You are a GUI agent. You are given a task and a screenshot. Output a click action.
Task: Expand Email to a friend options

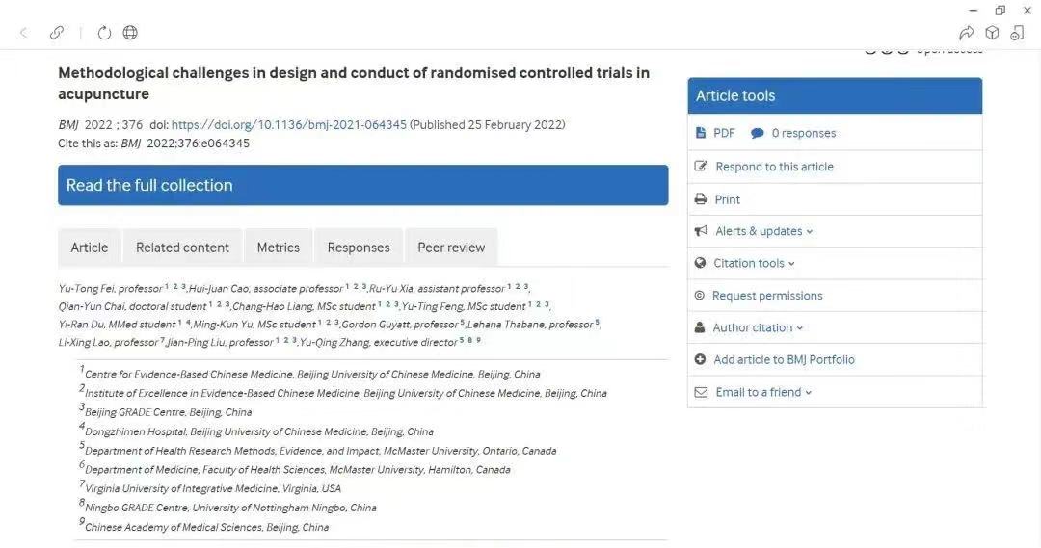(x=763, y=392)
